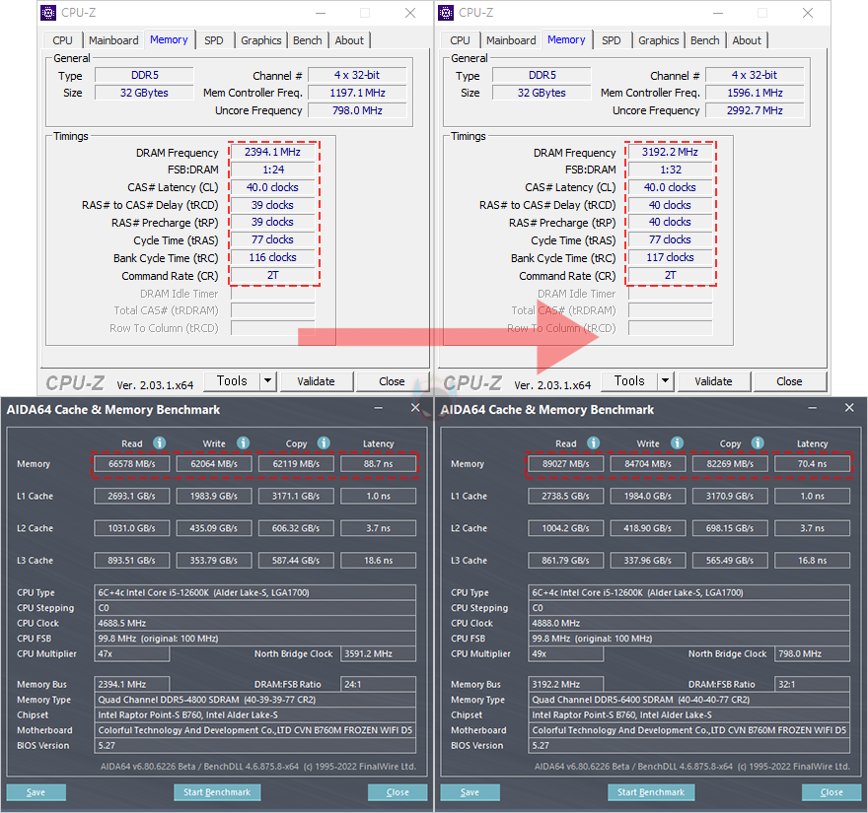Close the right AIDA64 benchmark window
Image resolution: width=868 pixels, height=813 pixels.
849,408
